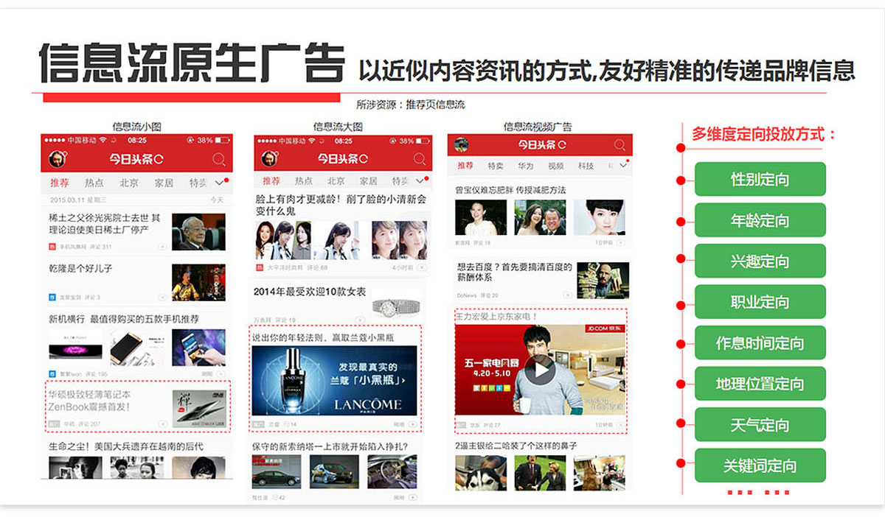
Task: Open the profile avatar in the 信息流小图 phone
Action: [x=56, y=158]
